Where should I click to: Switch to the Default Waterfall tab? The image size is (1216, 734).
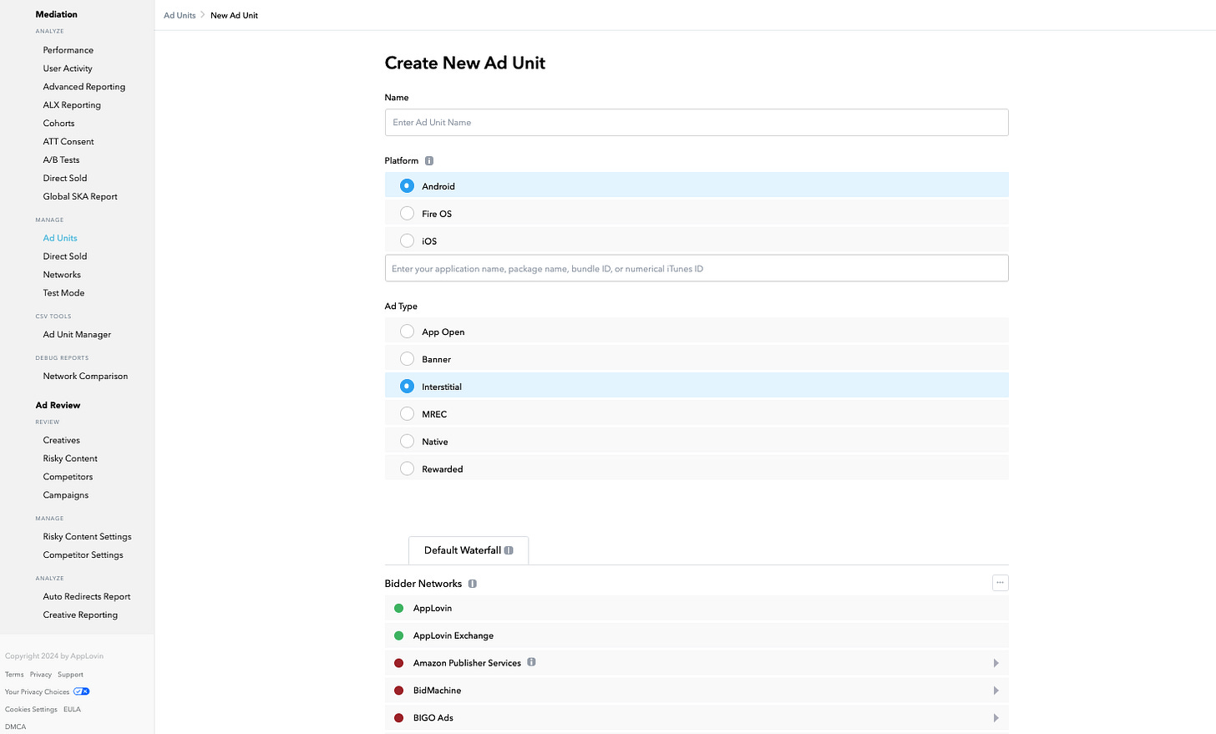pyautogui.click(x=462, y=549)
